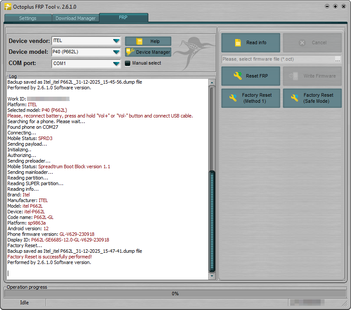
Task: Click the phone icon on Write Firmware
Action: 293,76
